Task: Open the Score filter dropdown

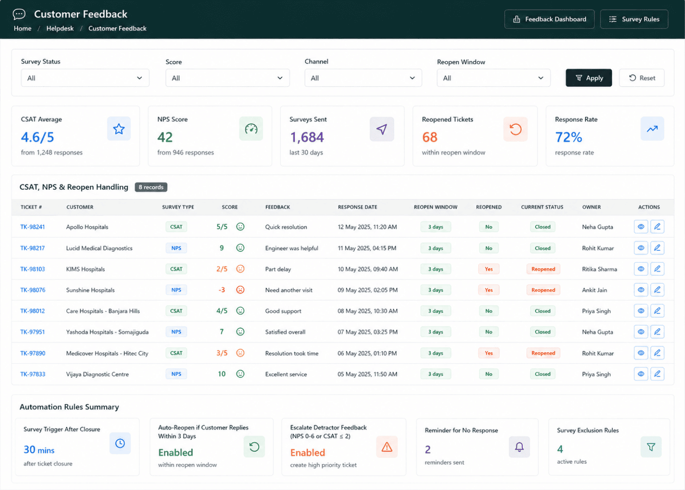Action: click(x=227, y=78)
